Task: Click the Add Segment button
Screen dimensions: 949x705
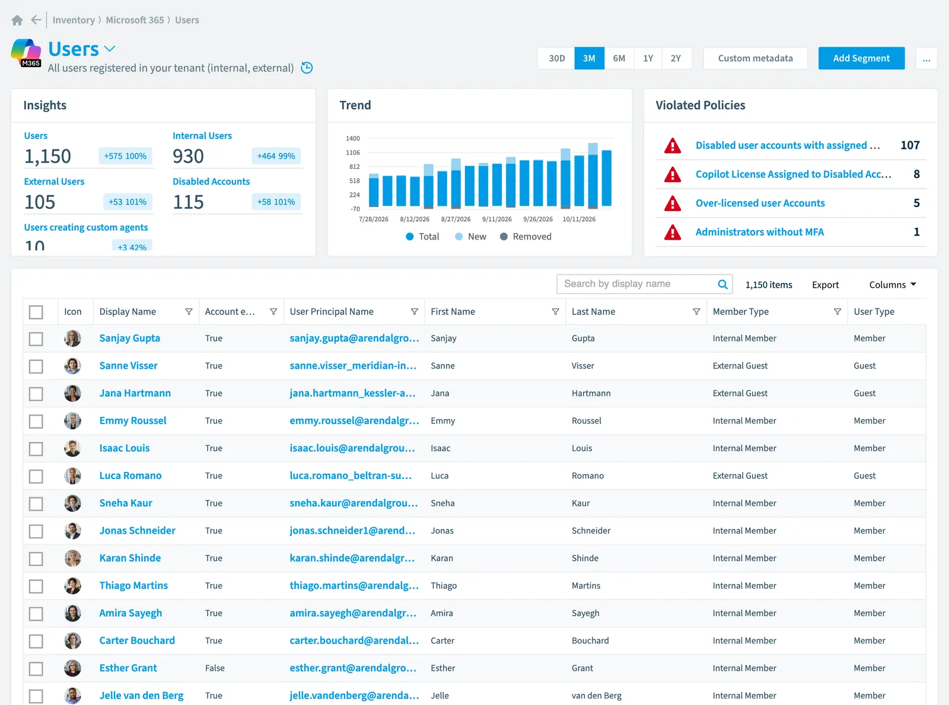Action: (861, 58)
